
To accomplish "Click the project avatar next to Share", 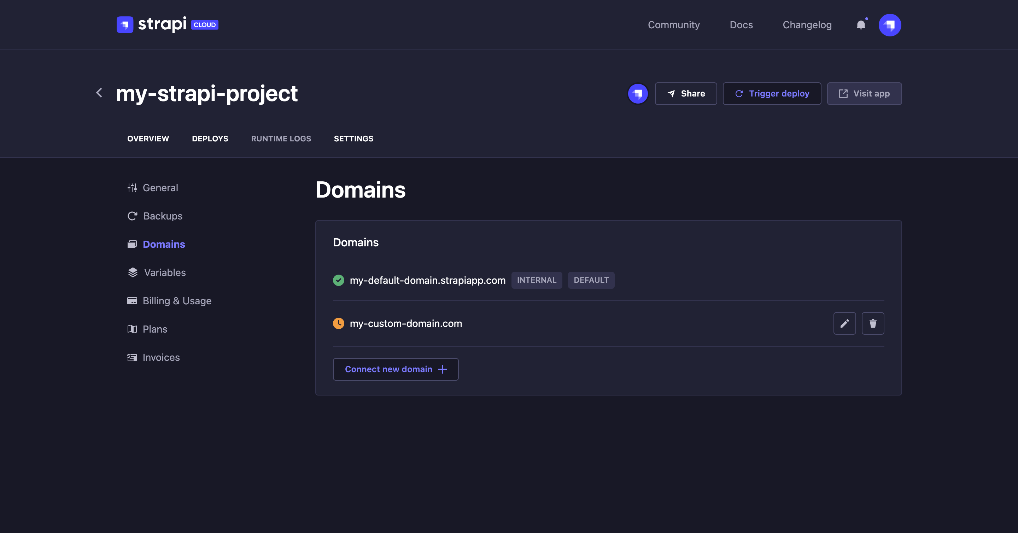I will coord(638,94).
